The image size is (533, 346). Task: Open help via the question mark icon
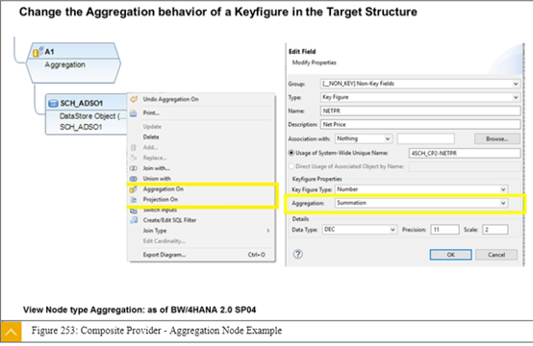[x=298, y=254]
